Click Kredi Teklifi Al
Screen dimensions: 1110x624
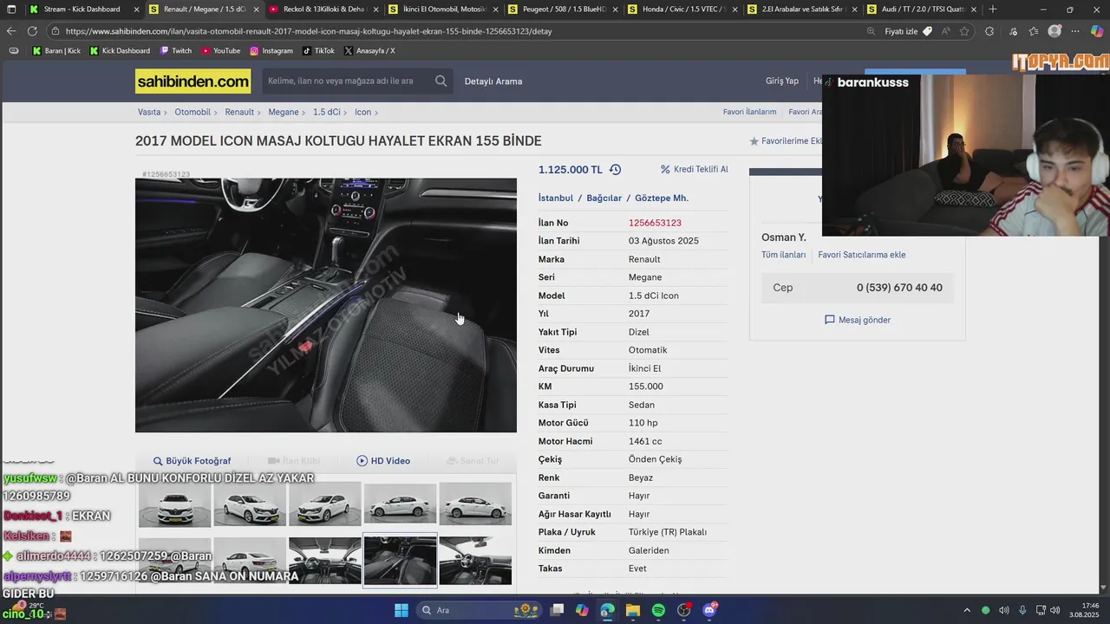click(695, 170)
